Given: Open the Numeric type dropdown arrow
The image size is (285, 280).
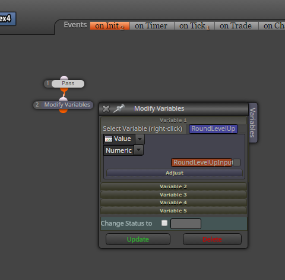Looking at the screenshot, I should click(x=138, y=150).
